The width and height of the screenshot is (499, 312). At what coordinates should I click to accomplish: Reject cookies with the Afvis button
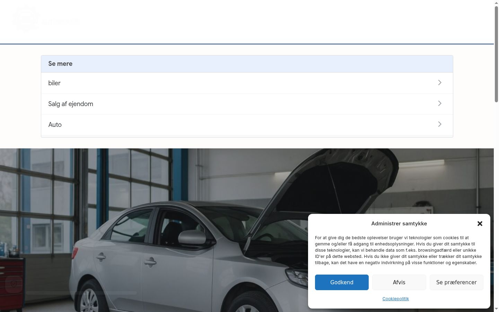point(399,282)
